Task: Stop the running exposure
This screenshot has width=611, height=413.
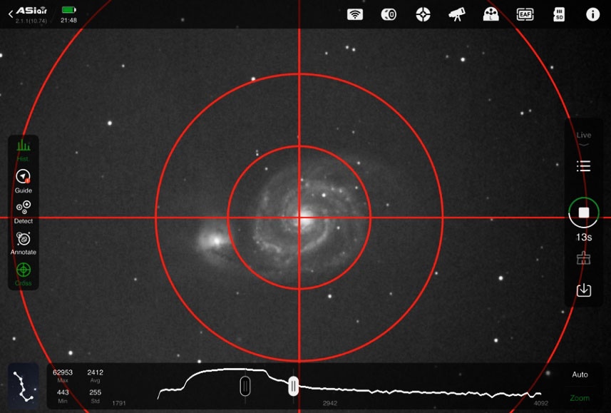Action: 583,213
